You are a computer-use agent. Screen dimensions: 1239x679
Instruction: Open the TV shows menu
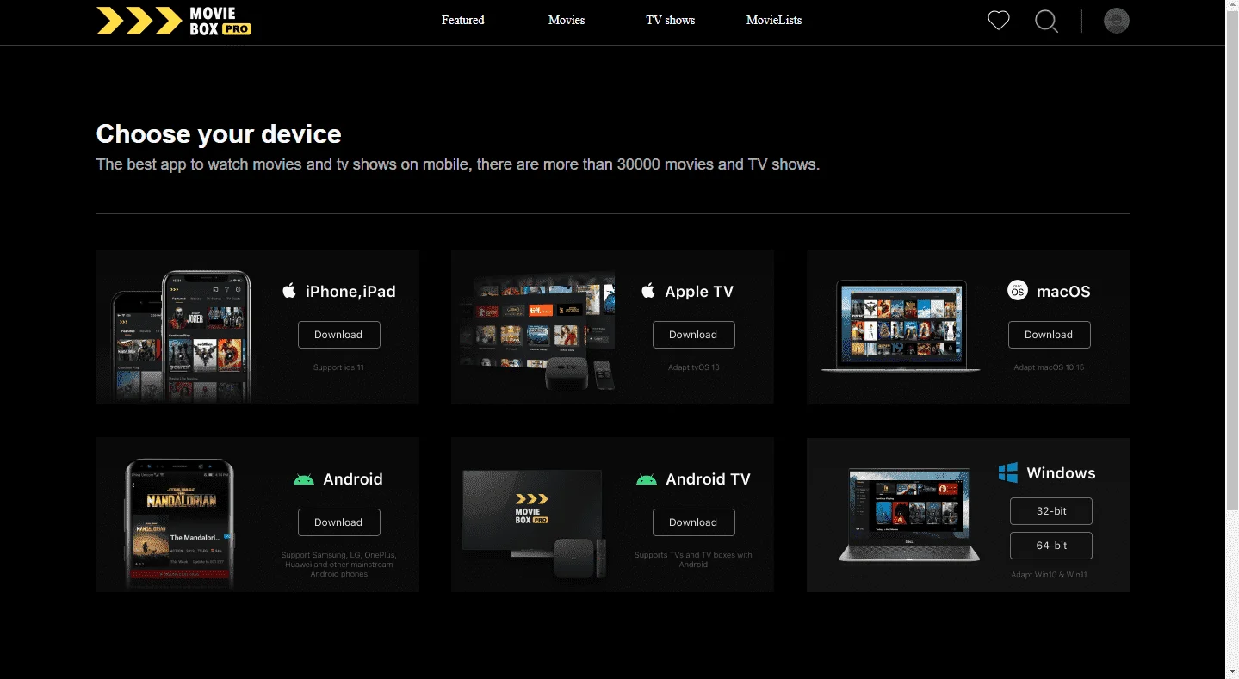671,20
